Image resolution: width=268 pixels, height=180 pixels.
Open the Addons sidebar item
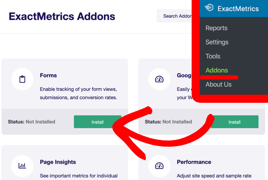tap(217, 70)
